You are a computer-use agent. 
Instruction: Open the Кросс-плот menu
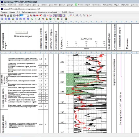click(53, 5)
